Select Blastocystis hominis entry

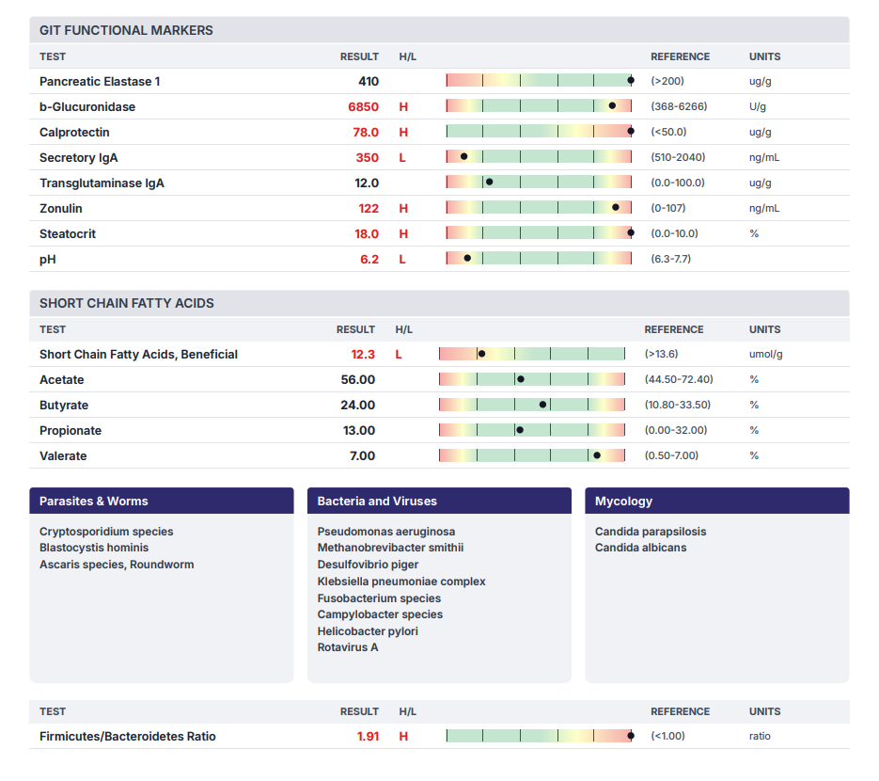pos(94,548)
